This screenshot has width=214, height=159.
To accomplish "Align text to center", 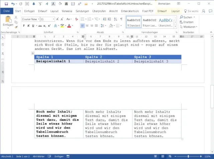I will point(87,25).
